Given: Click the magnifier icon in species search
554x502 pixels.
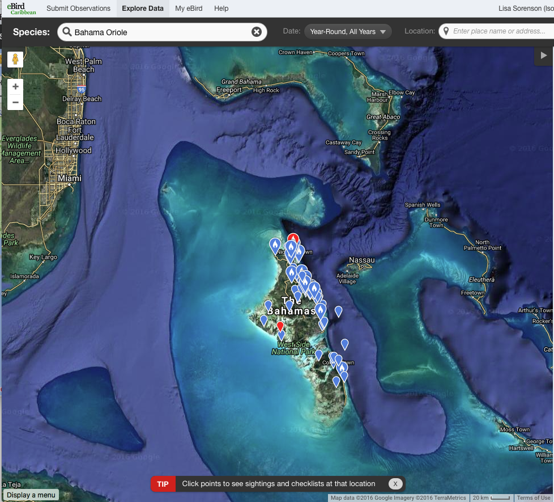Looking at the screenshot, I should 67,32.
